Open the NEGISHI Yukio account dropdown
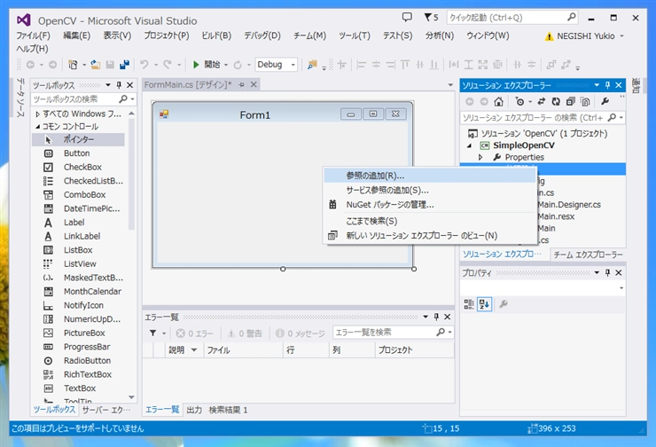The height and width of the screenshot is (447, 656). (x=621, y=36)
